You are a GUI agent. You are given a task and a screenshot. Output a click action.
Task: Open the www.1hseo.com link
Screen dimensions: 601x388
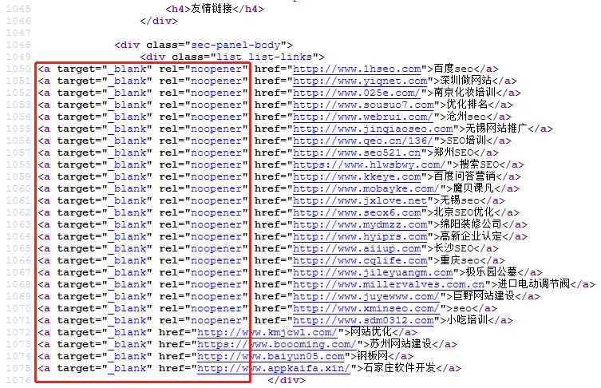357,69
